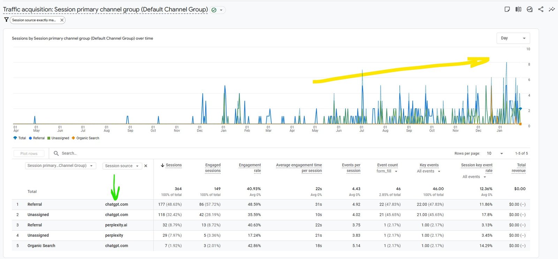Click the trend sparkline icon
Viewport: 558px width, 259px height.
[x=552, y=9]
